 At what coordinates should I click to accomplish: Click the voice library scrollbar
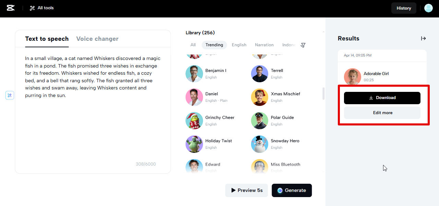coord(323,94)
